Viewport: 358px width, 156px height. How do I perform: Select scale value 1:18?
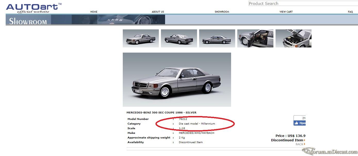[x=182, y=128]
